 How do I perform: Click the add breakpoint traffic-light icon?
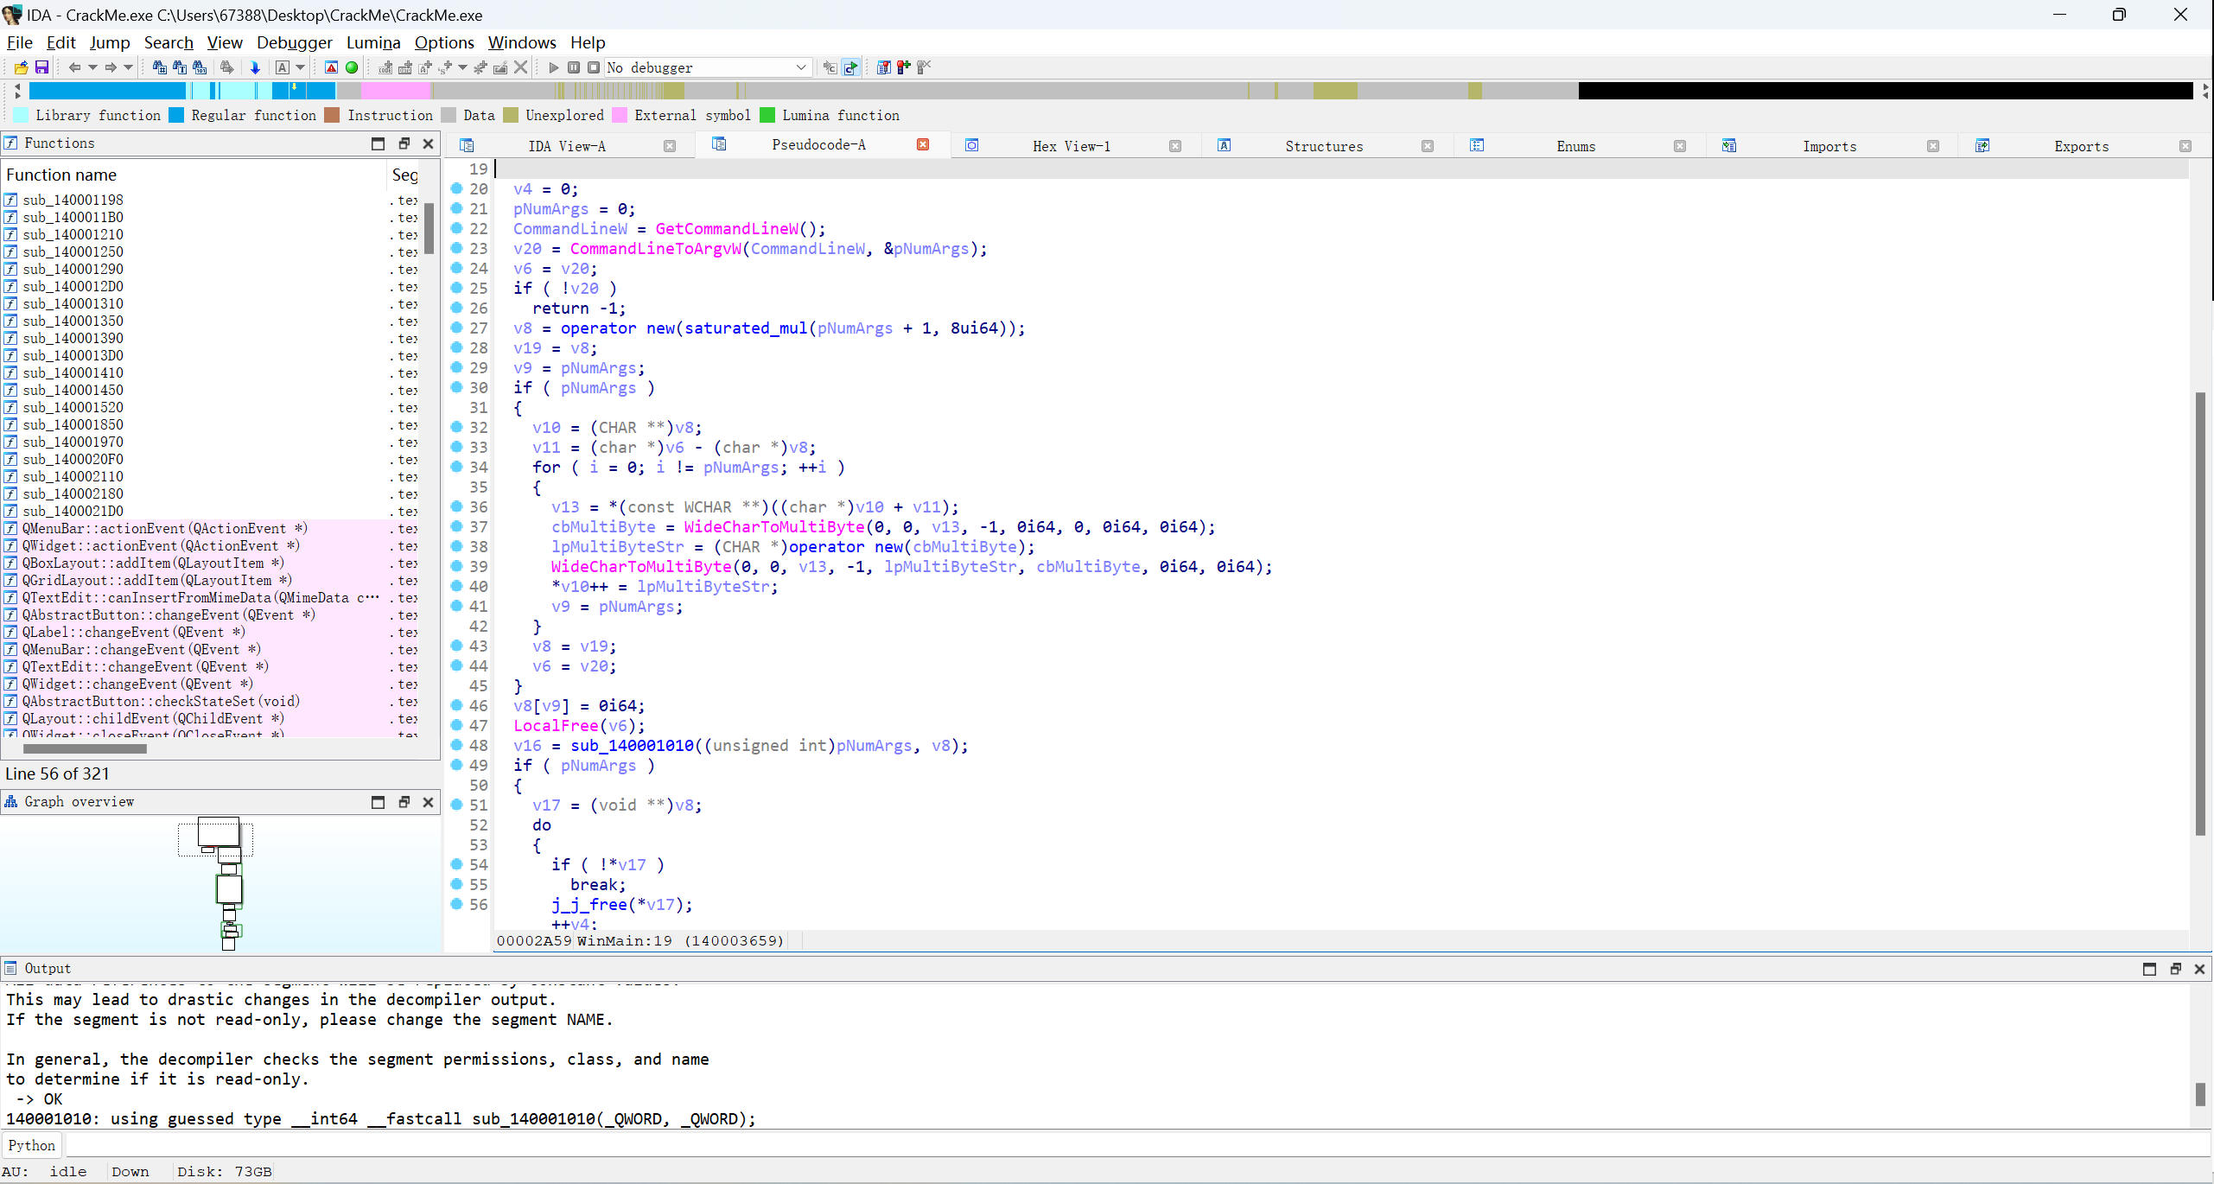903,67
